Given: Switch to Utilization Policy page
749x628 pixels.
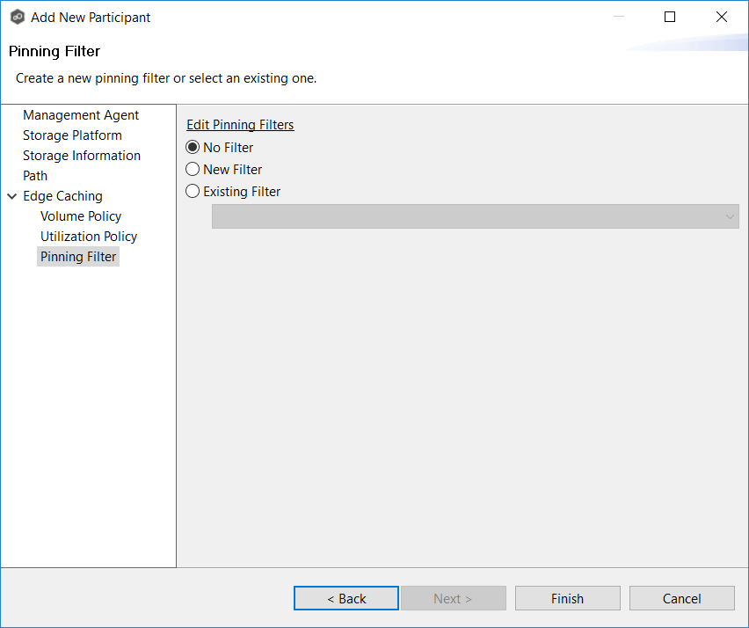Looking at the screenshot, I should [x=89, y=237].
